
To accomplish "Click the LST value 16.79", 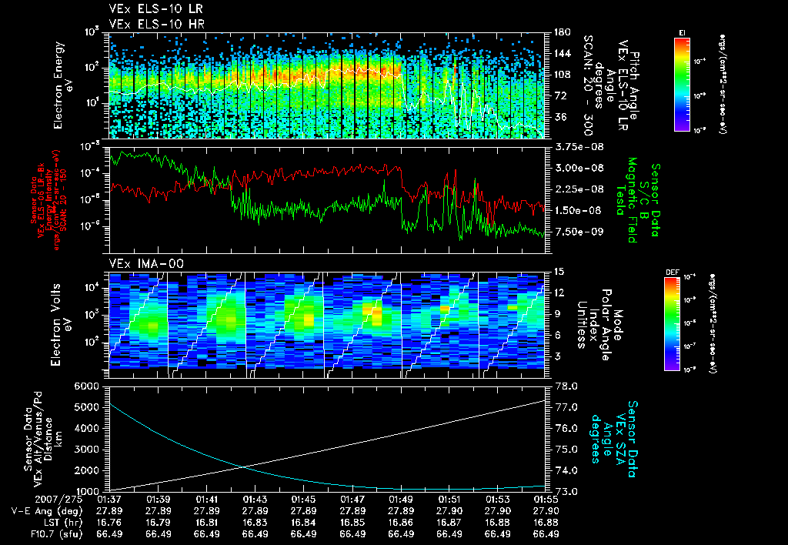I will [158, 523].
